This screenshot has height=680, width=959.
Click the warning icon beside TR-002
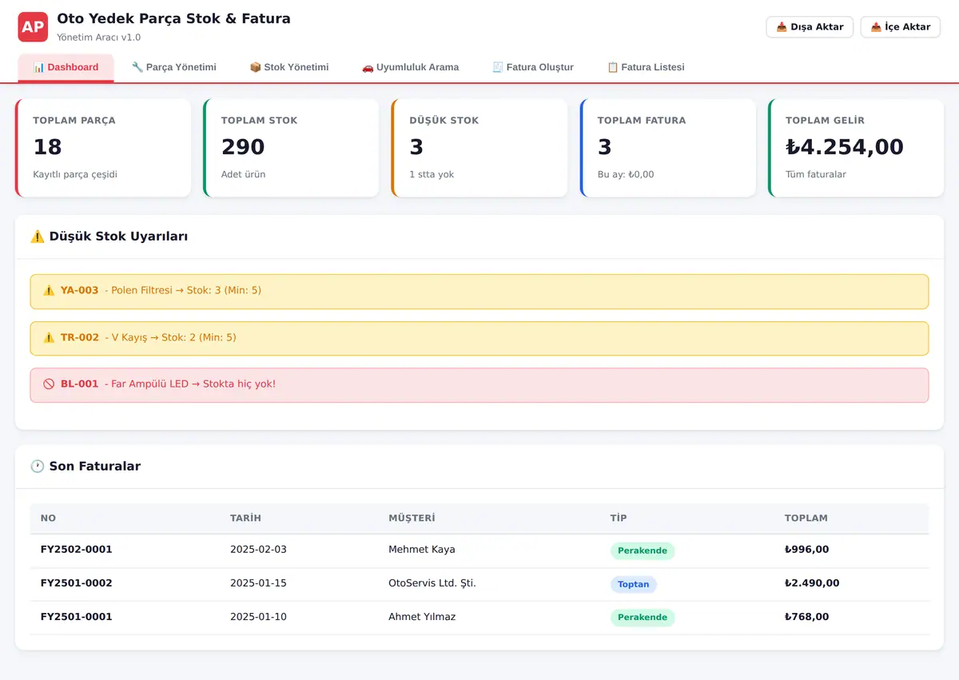49,338
